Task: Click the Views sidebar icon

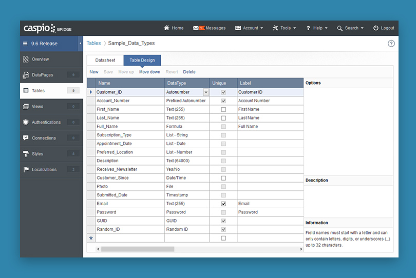Action: coord(26,107)
